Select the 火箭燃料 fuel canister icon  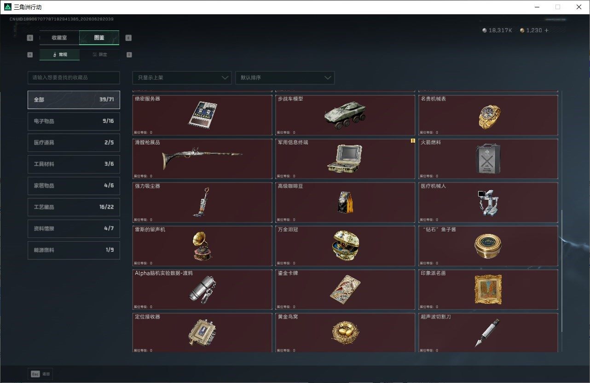tap(488, 158)
